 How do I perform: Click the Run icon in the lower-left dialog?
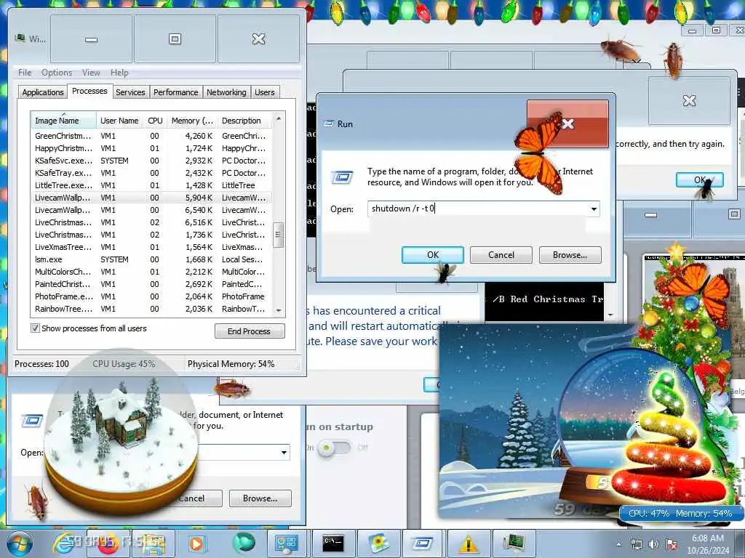[x=32, y=421]
